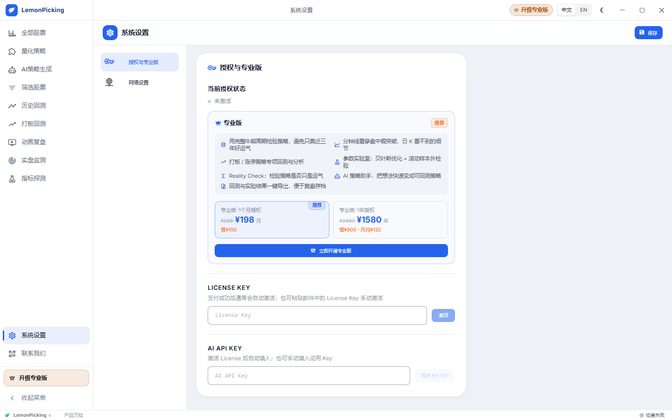
Task: Click the 联系我们 QR code icon
Action: (12, 354)
